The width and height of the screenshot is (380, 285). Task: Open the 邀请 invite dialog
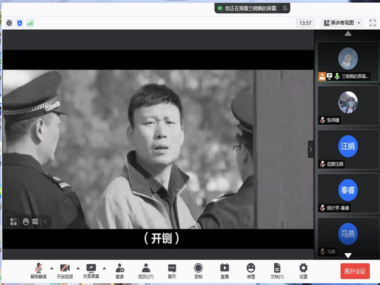point(120,270)
